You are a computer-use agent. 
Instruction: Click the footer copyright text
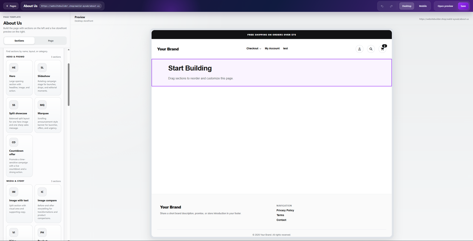[272, 235]
